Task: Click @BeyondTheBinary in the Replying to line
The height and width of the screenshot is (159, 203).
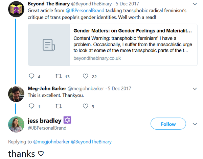Action: (91, 141)
